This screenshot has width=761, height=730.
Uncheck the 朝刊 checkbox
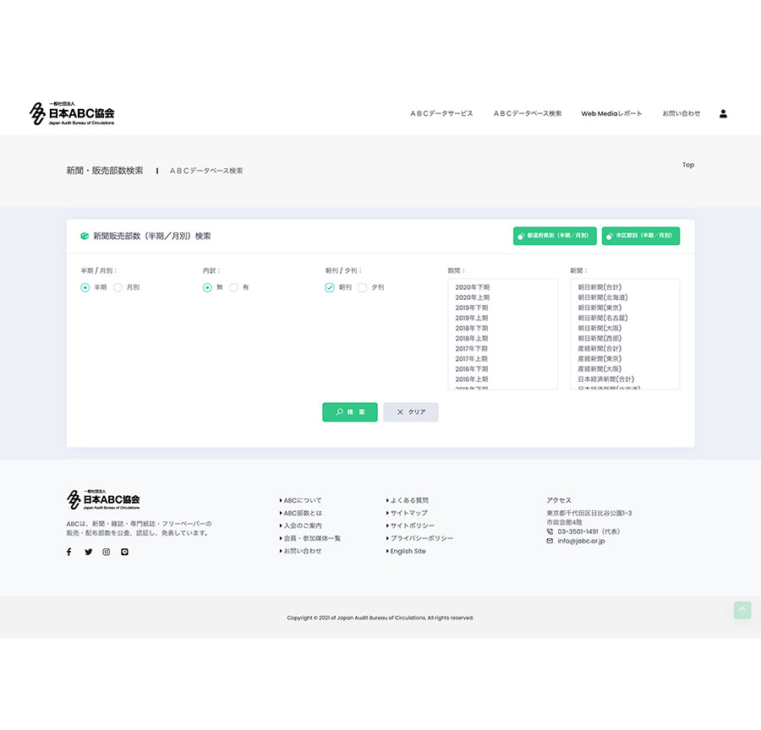(x=330, y=287)
